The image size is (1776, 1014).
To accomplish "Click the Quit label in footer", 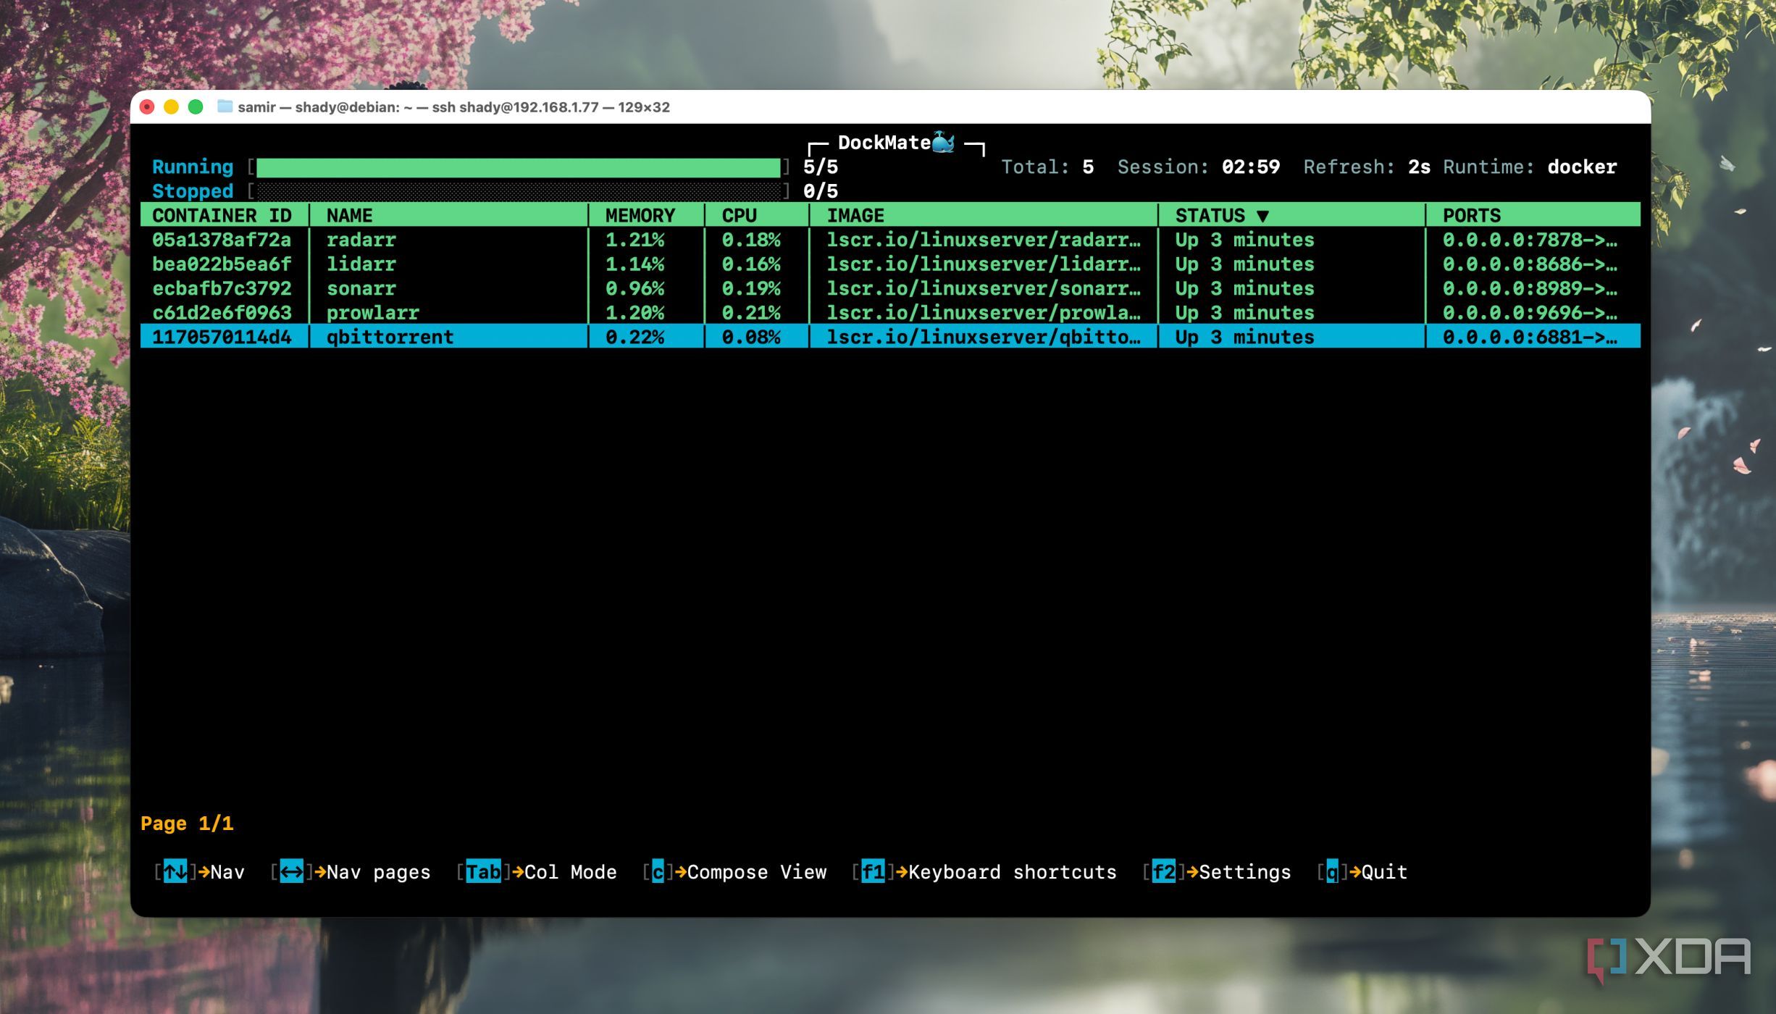I will pos(1384,871).
